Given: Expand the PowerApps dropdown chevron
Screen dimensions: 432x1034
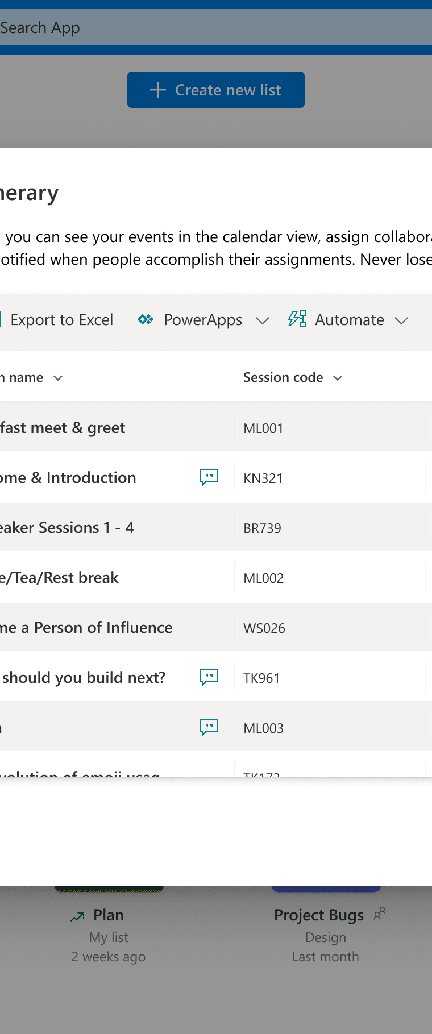Looking at the screenshot, I should tap(262, 320).
